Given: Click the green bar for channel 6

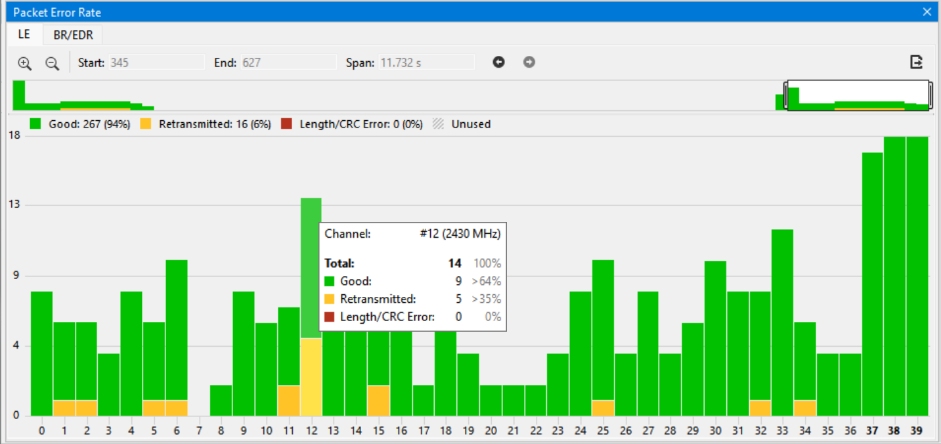Looking at the screenshot, I should coord(177,330).
